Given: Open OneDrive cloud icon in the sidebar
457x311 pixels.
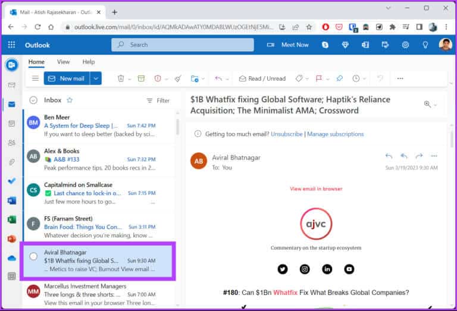Looking at the screenshot, I should 12,258.
